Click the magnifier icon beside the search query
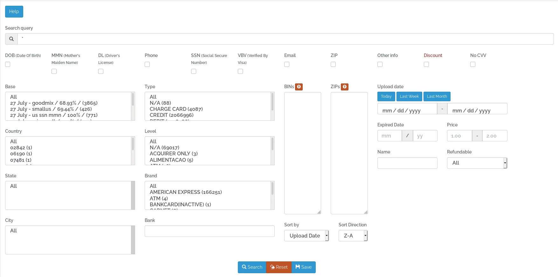 click(x=11, y=39)
